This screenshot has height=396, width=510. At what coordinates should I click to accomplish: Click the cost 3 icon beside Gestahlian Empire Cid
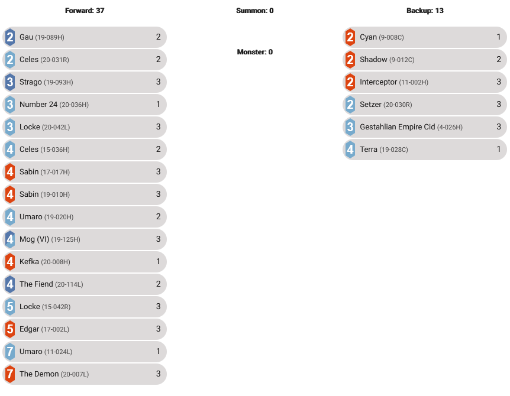350,127
